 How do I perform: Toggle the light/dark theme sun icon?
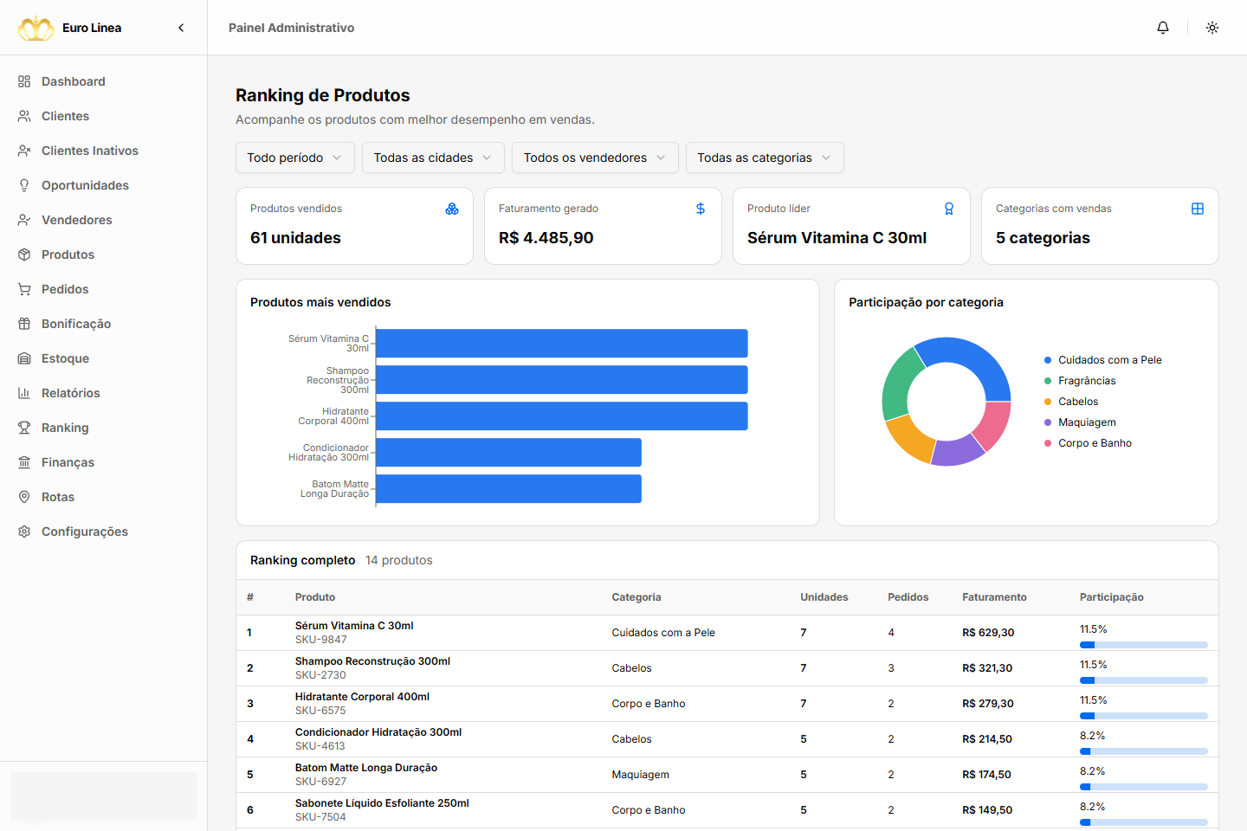pyautogui.click(x=1212, y=28)
